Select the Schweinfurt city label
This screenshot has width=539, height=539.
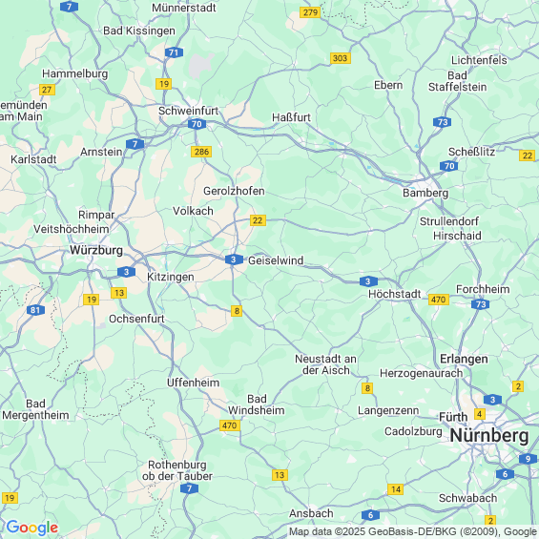click(x=188, y=111)
